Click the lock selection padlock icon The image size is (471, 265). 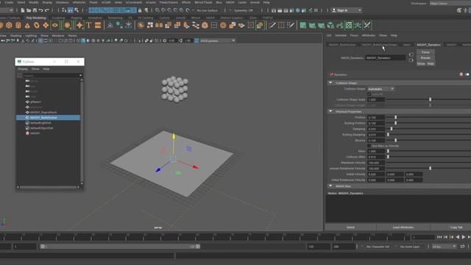point(140,10)
